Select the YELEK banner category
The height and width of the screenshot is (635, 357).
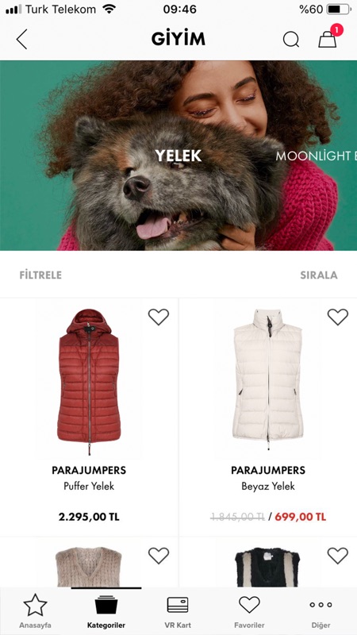[x=178, y=156]
